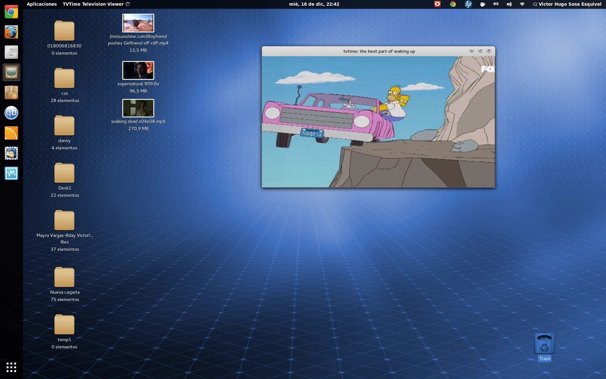Image resolution: width=606 pixels, height=379 pixels.
Task: Select the walking dead s04e08.mp4 thumbnail
Action: point(138,108)
